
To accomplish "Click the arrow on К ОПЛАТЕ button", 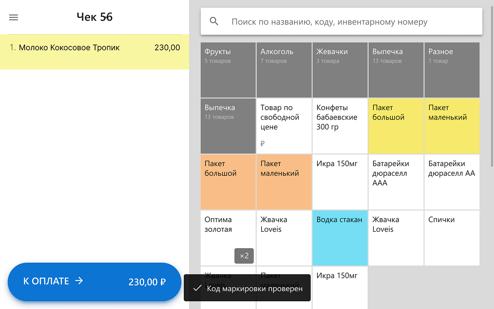I will click(x=79, y=281).
